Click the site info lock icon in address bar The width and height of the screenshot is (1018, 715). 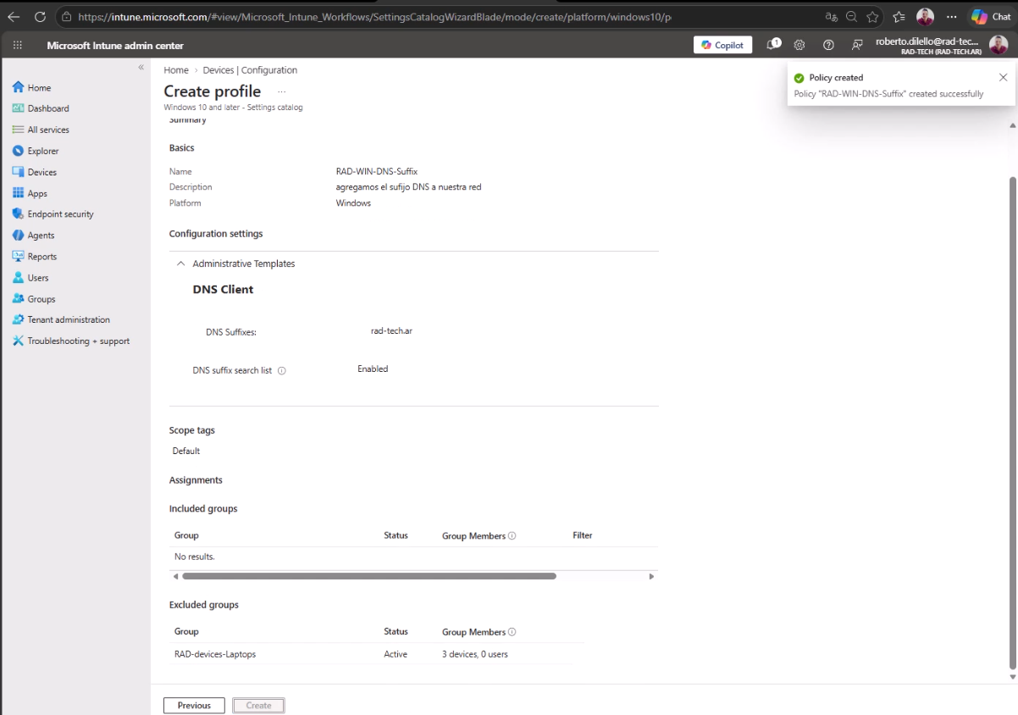coord(66,17)
